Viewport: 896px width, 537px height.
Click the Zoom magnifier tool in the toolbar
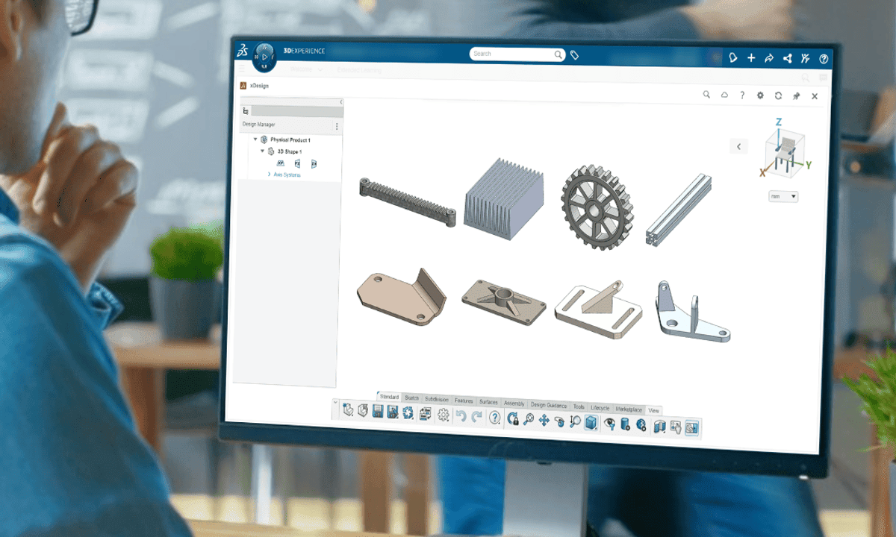pos(574,421)
